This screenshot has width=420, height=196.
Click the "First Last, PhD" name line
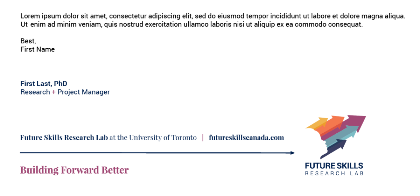[x=44, y=84]
